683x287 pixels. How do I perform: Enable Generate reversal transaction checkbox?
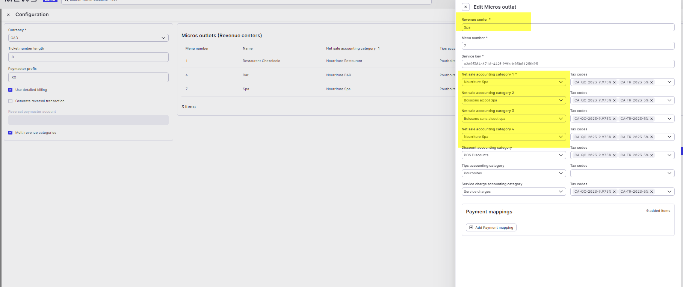pos(11,101)
